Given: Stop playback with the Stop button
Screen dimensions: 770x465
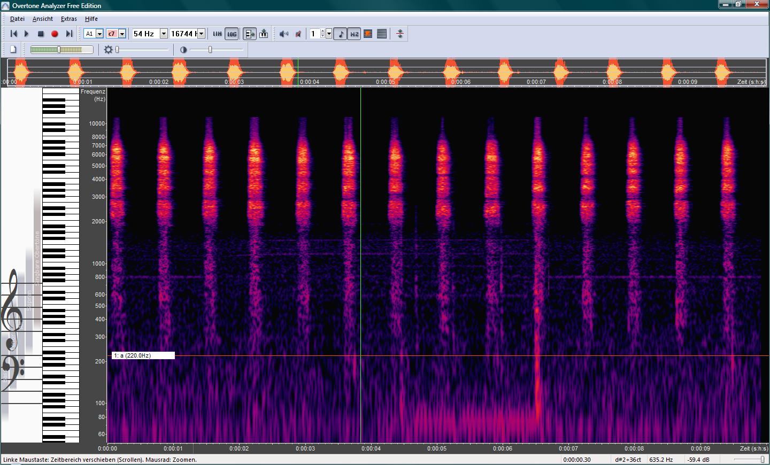Looking at the screenshot, I should (41, 34).
